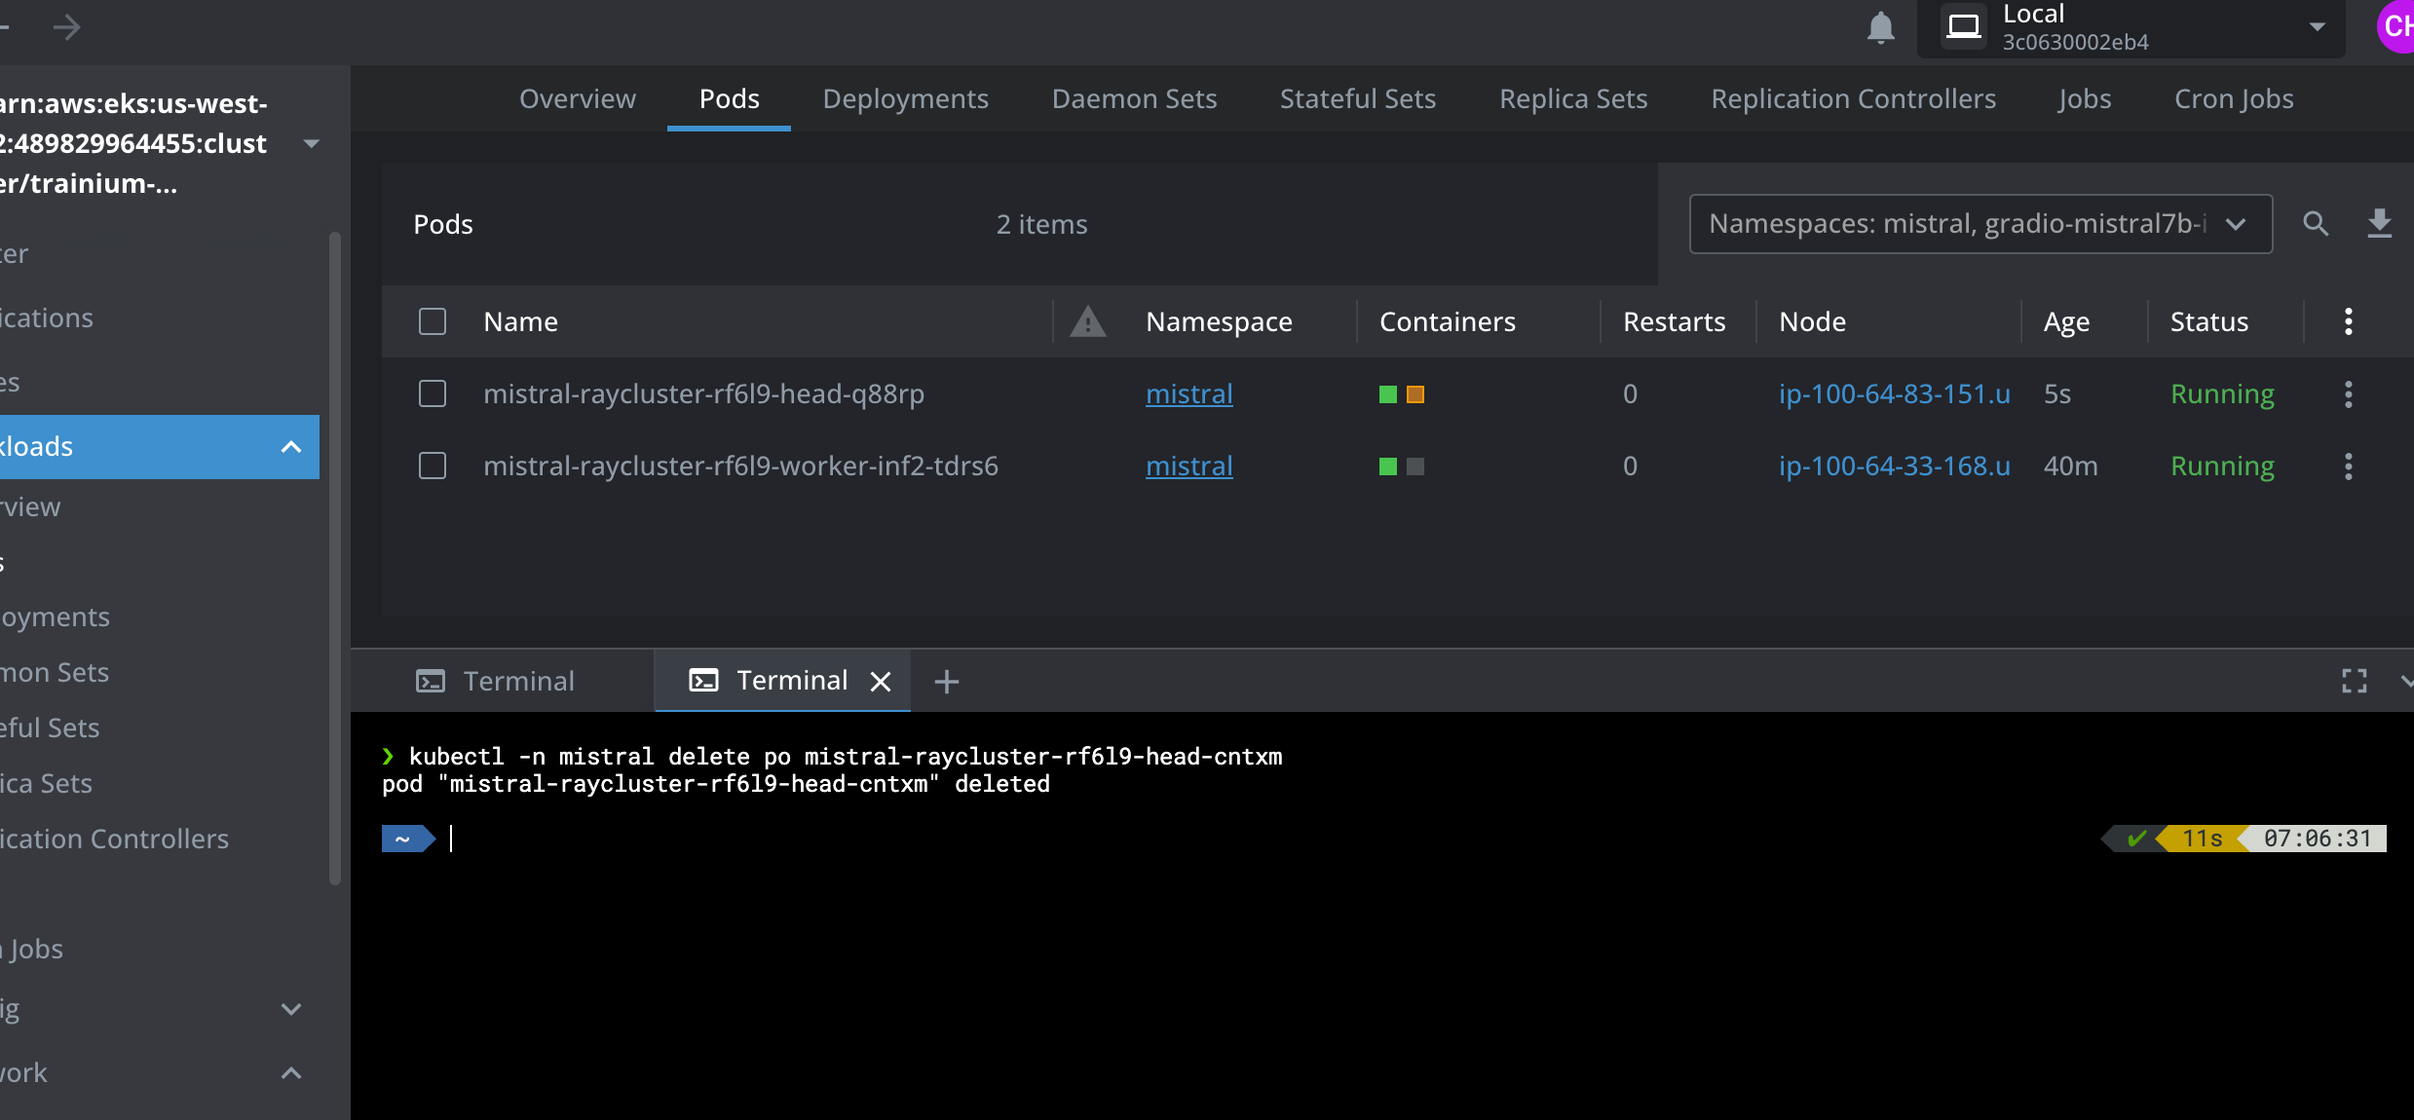Add a new terminal tab

946,682
